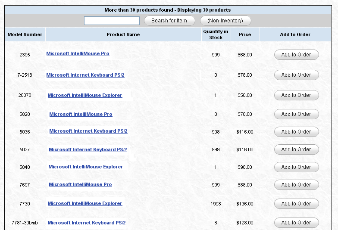
Task: Click the Search for Item button
Action: pyautogui.click(x=169, y=21)
